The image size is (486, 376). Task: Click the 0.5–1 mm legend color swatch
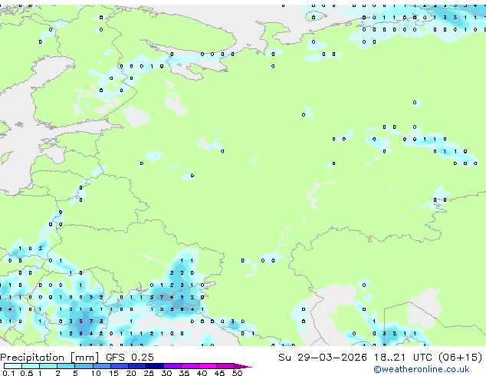tap(31, 366)
